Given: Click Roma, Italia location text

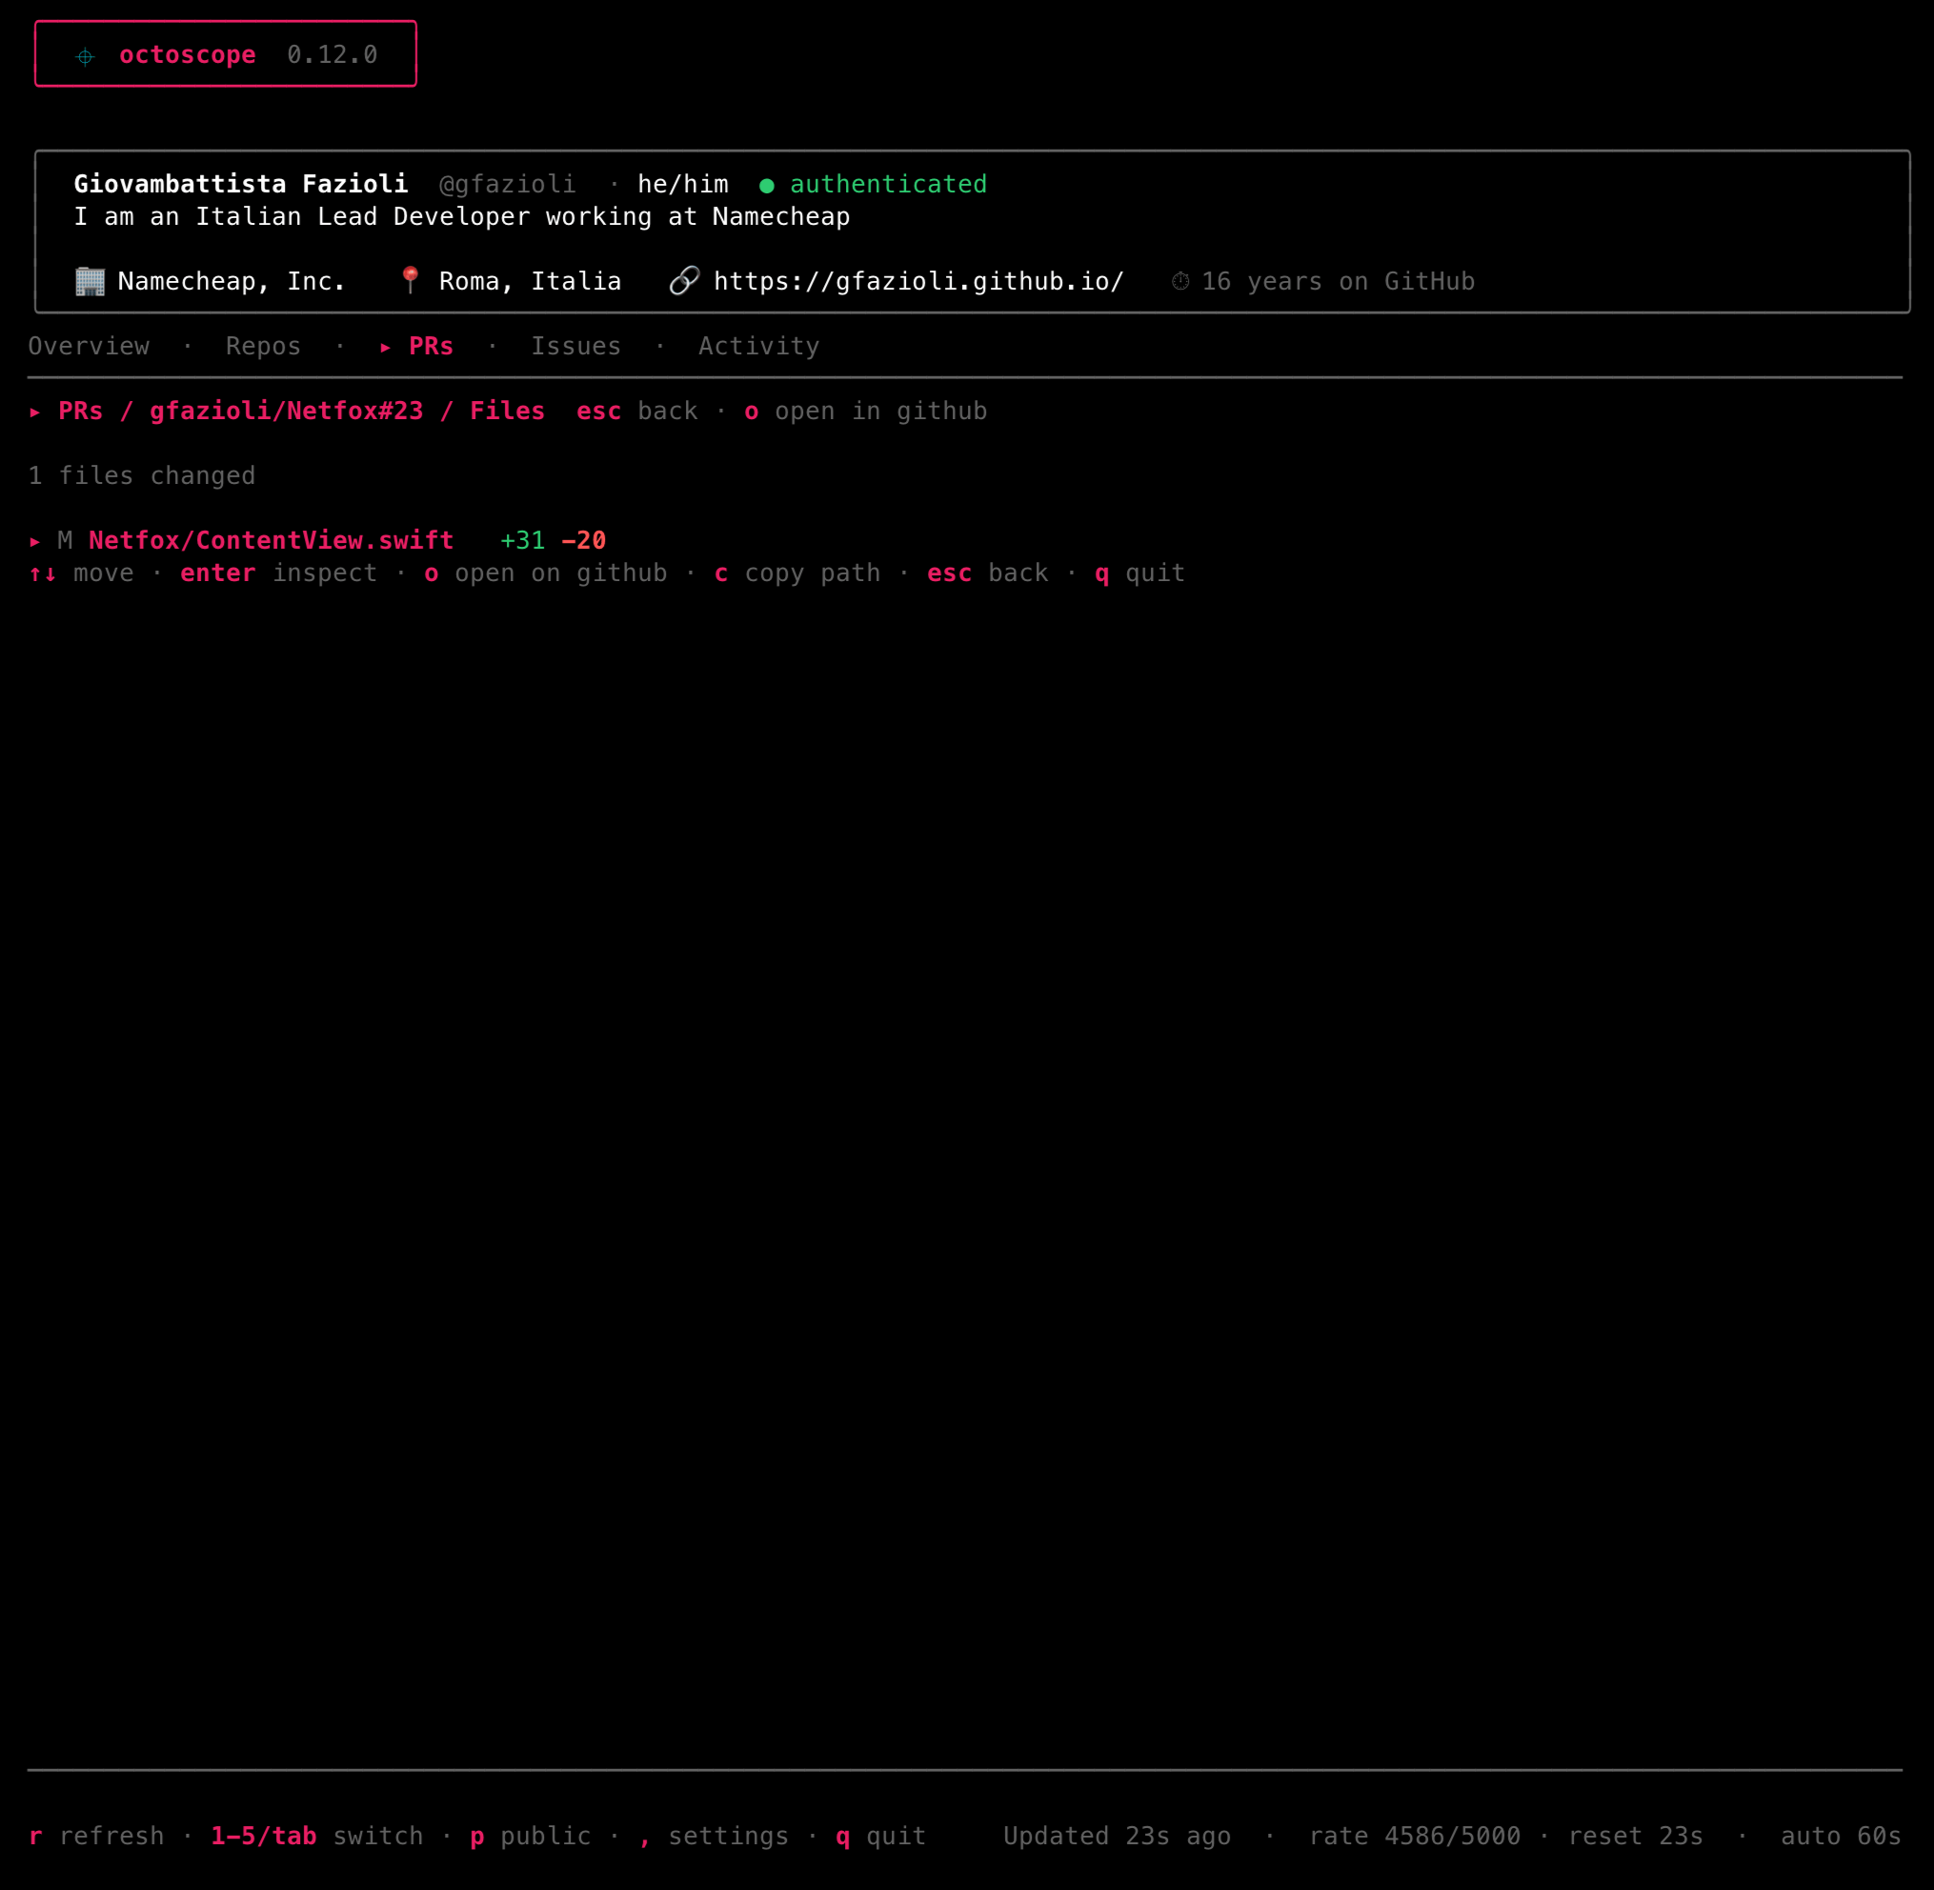Looking at the screenshot, I should point(530,282).
